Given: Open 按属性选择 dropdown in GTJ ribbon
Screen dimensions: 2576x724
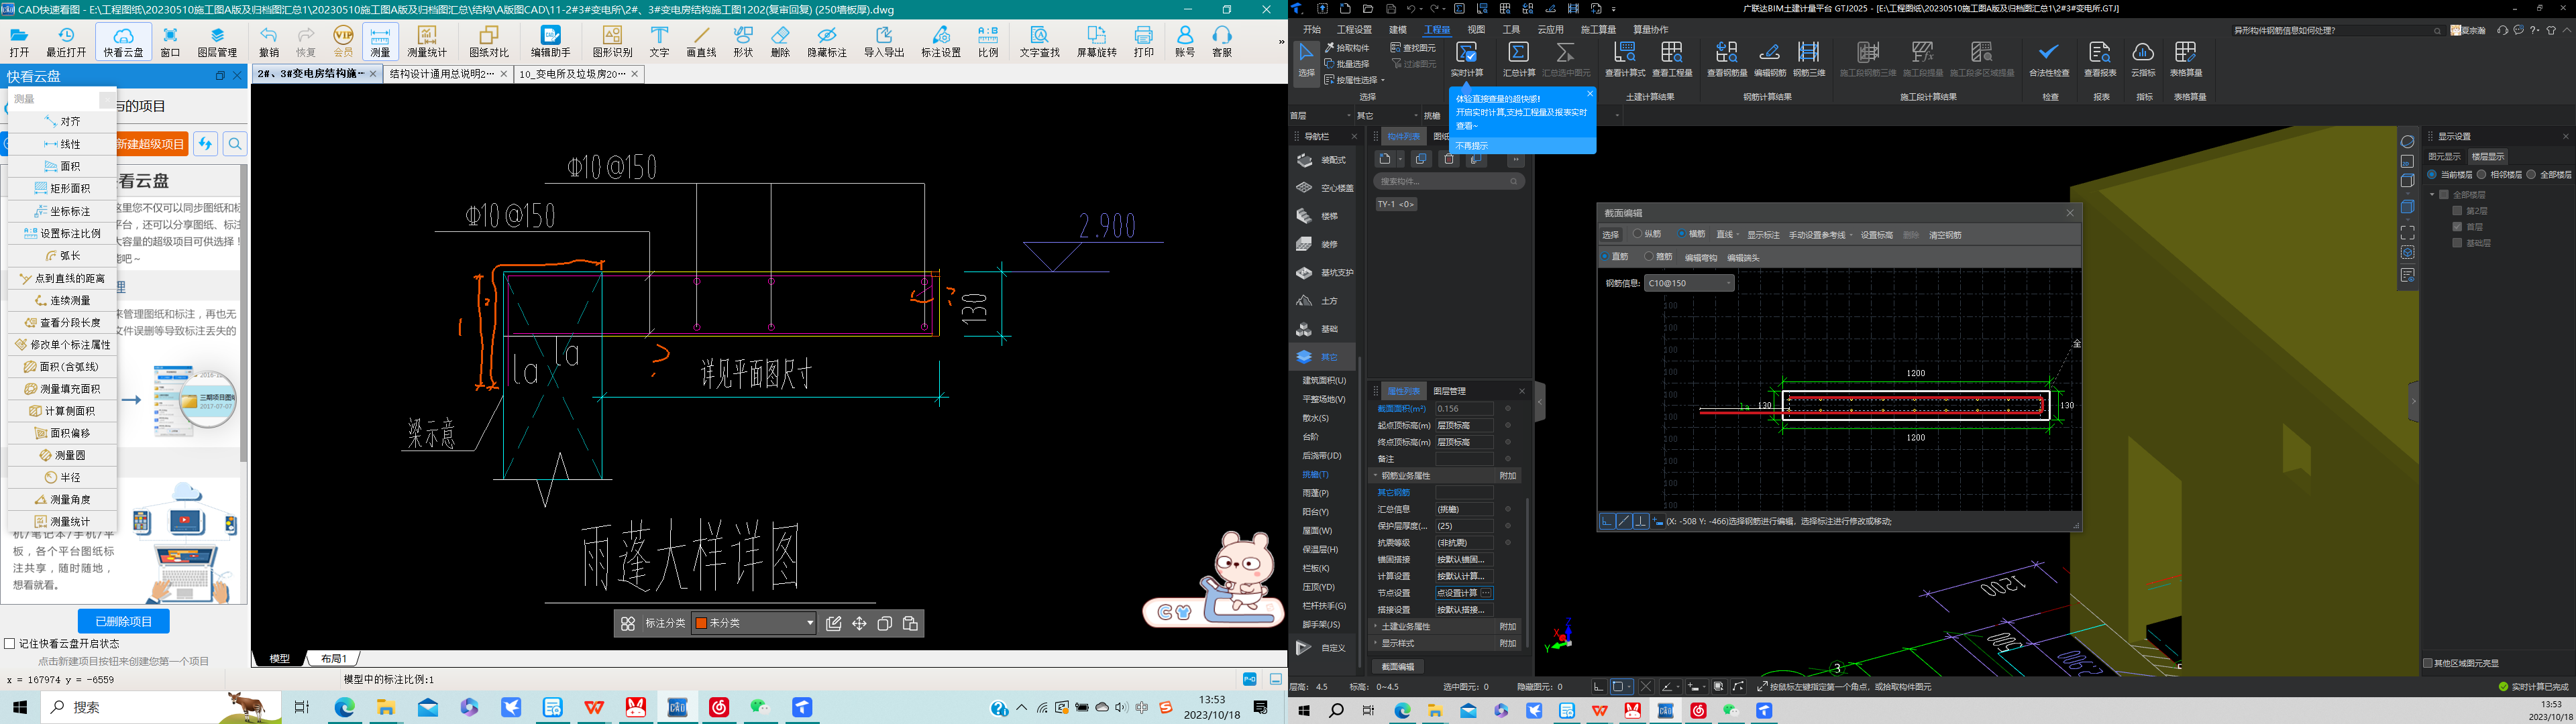Looking at the screenshot, I should 1355,80.
